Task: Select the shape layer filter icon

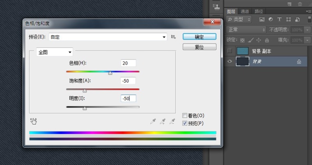Action: (289, 19)
